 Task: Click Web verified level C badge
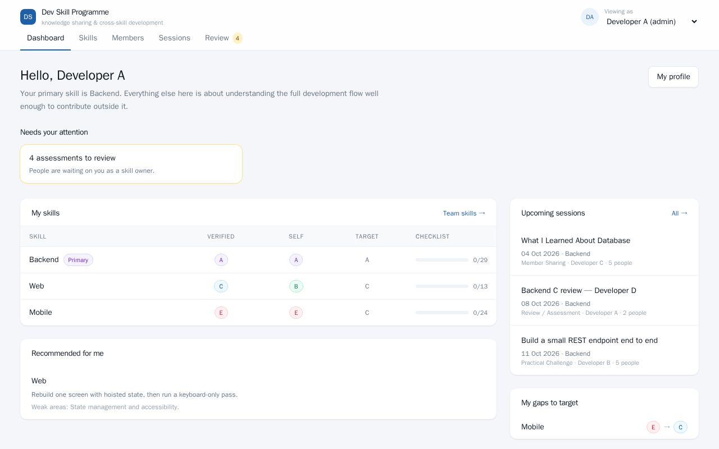221,286
